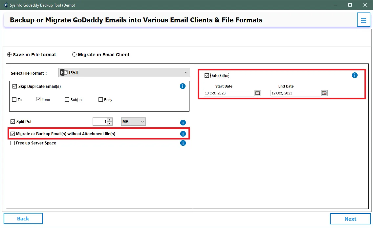Click the SysInfo app logo in title bar
The height and width of the screenshot is (228, 373).
tap(6, 5)
